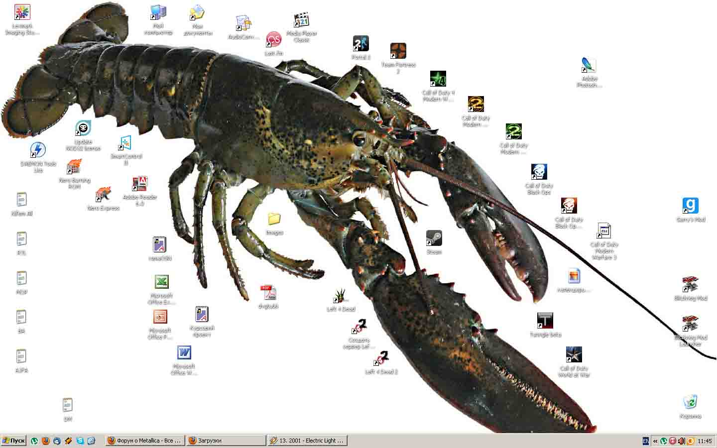The width and height of the screenshot is (717, 448).
Task: Select the Microsoft Office Excel shortcut
Action: tap(161, 283)
